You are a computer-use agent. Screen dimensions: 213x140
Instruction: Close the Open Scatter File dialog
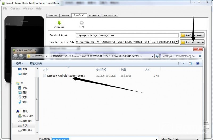point(198,49)
